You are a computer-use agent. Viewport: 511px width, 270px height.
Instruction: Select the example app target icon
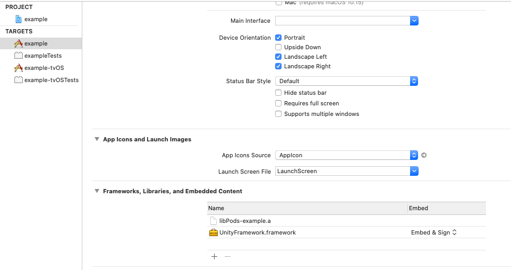19,43
